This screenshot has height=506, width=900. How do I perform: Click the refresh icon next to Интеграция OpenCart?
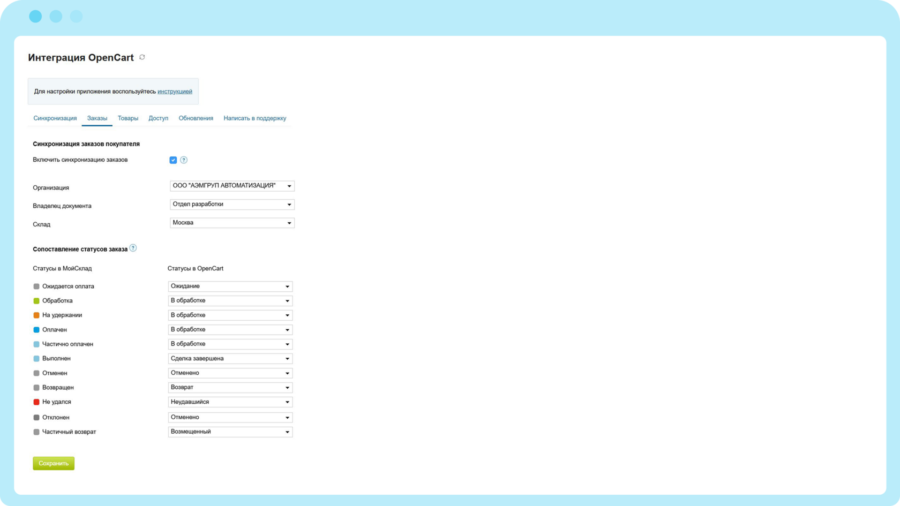point(142,57)
